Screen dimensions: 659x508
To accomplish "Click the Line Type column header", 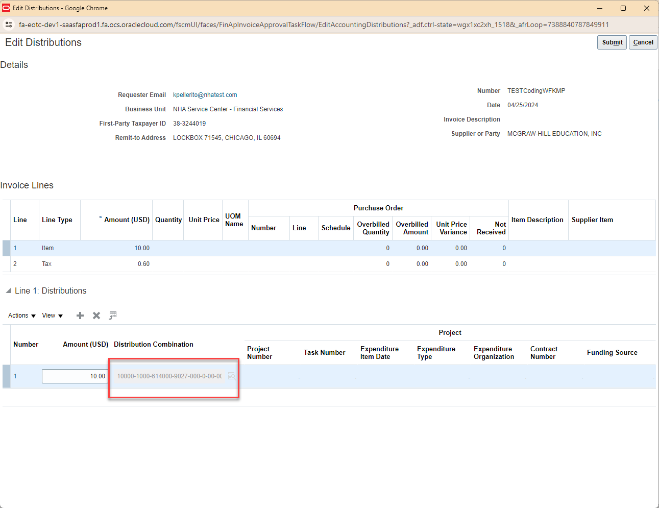I will point(57,220).
